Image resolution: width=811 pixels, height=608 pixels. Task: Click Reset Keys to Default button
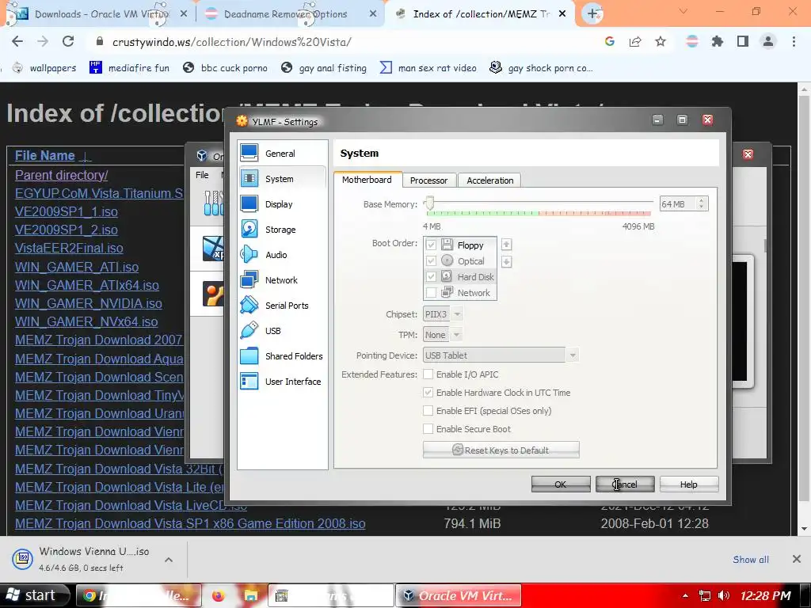(501, 450)
